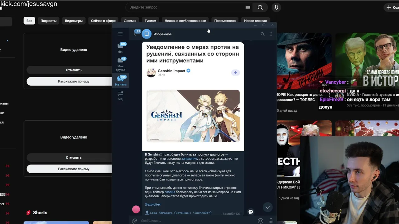Click the Избранное chat title
This screenshot has height=224, width=399.
(x=162, y=34)
